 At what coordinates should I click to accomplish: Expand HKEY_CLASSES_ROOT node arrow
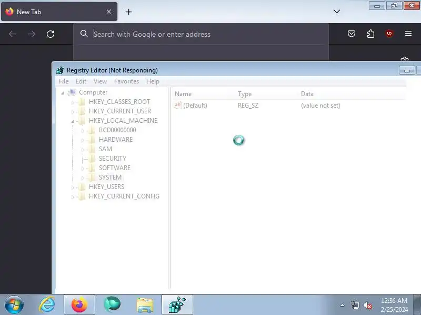[x=73, y=102]
